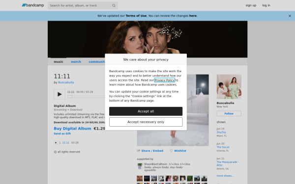Viewport: 295px width, 184px height.
Task: Open the Buscabulla artist photo thumbnail
Action: (229, 87)
